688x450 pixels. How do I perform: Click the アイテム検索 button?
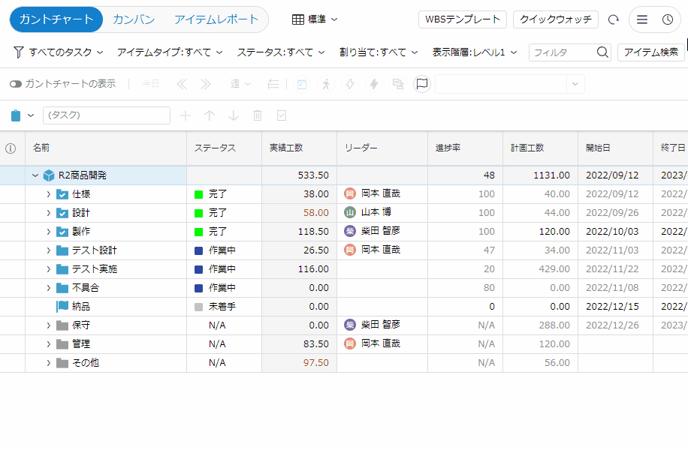(x=650, y=52)
